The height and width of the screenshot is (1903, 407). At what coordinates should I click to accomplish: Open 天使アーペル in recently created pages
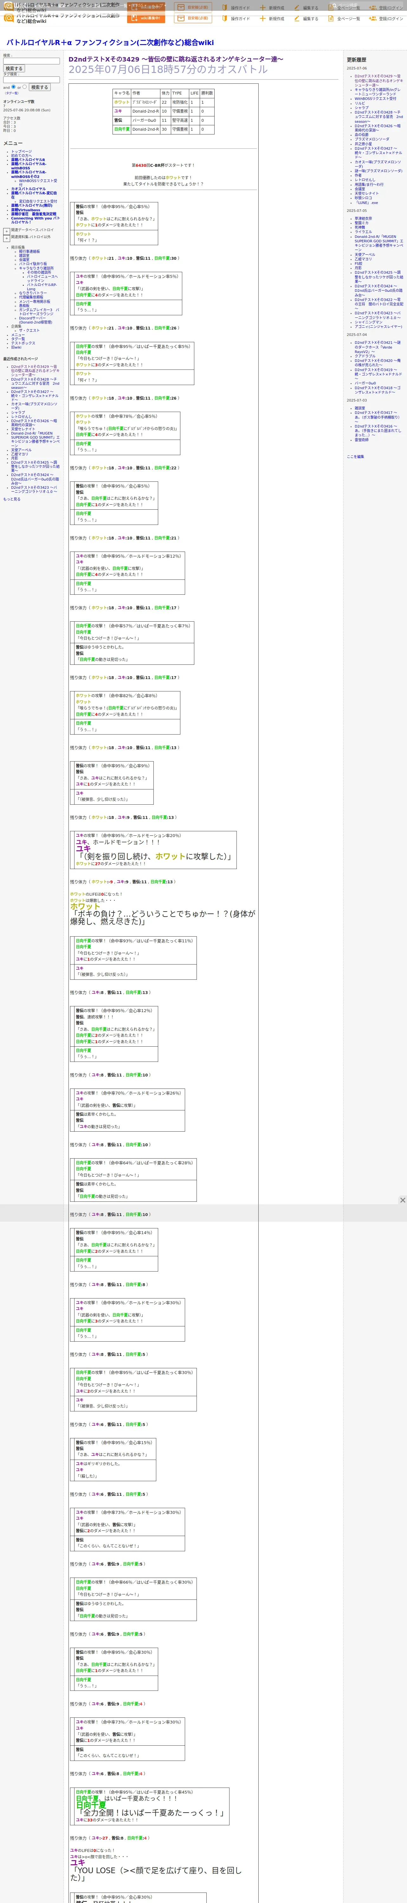(22, 450)
